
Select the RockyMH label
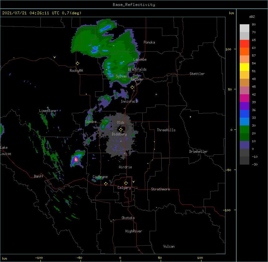click(76, 71)
